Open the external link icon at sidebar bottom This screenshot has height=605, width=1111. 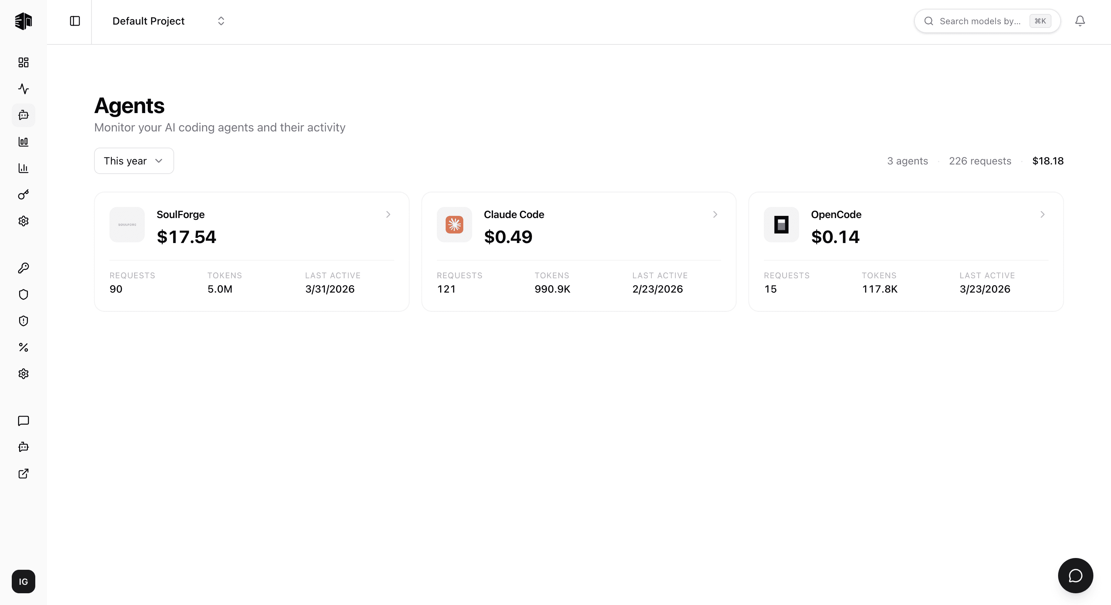click(23, 474)
